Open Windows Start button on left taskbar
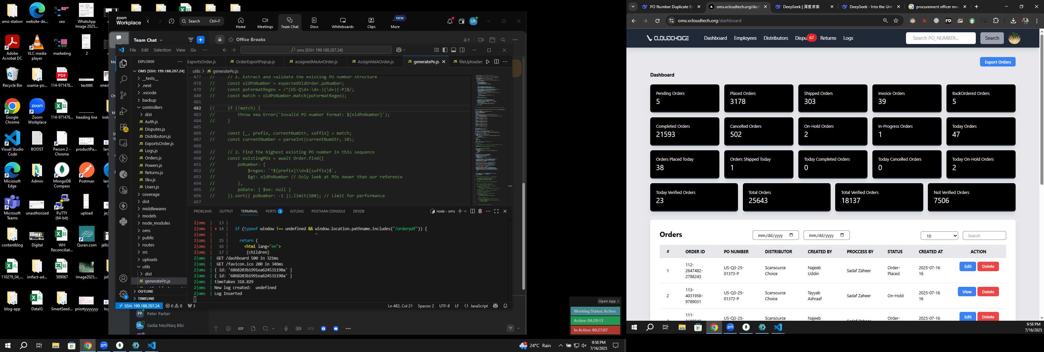1044x352 pixels. tap(7, 345)
